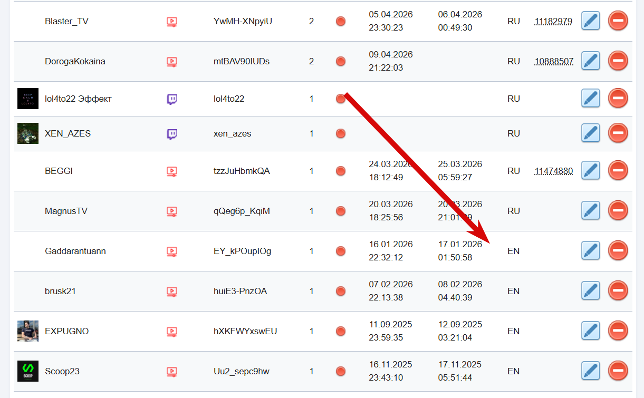Viewport: 644px width, 398px height.
Task: Select the stream ID huiE3-PnzOA
Action: (240, 291)
